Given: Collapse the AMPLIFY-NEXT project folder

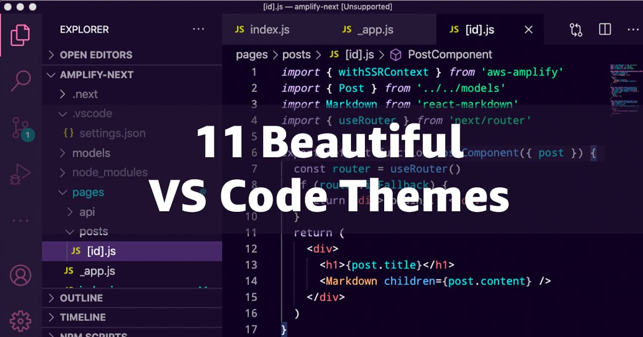Looking at the screenshot, I should [96, 75].
